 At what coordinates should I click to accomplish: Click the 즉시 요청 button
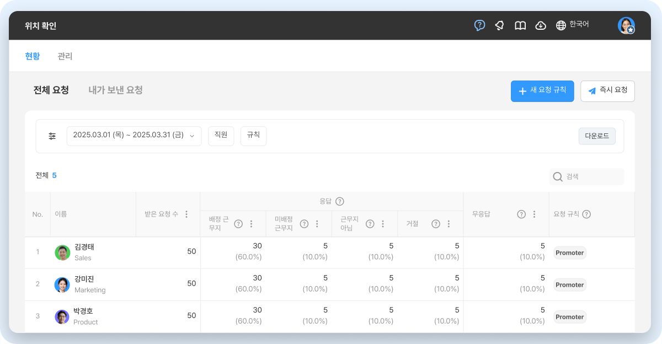click(607, 91)
